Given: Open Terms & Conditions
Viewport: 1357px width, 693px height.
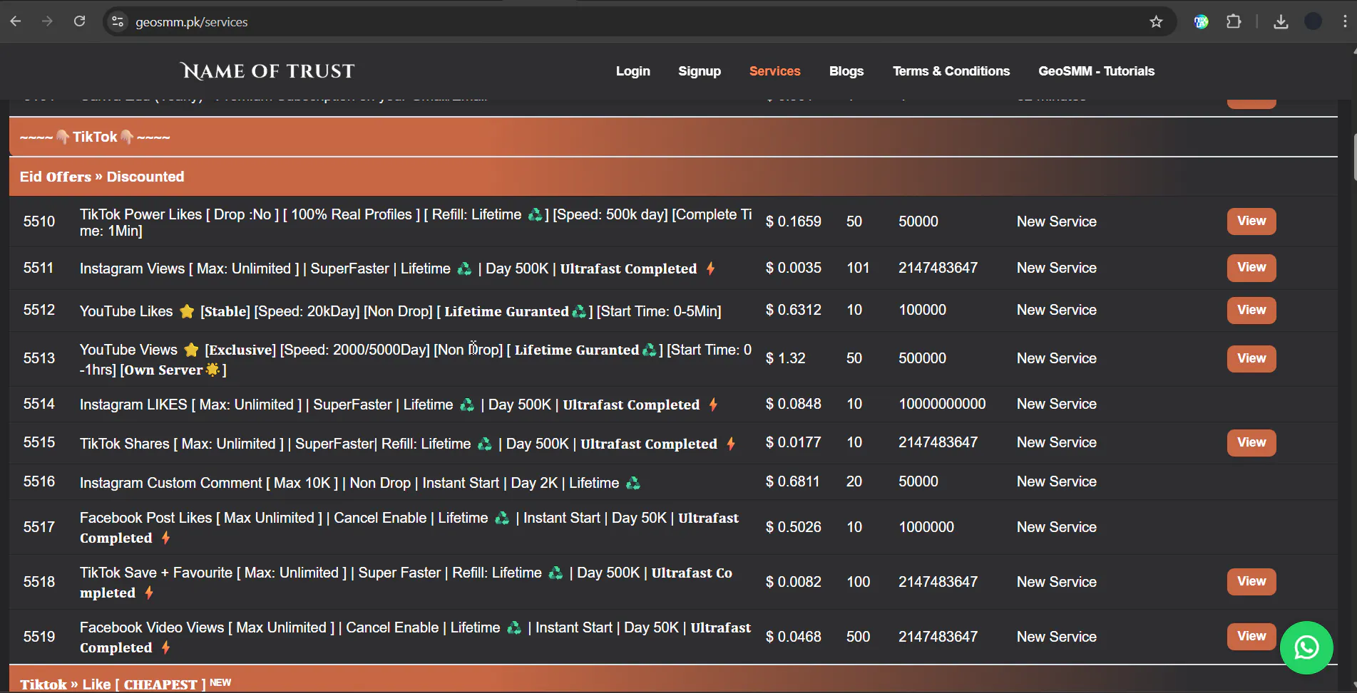Looking at the screenshot, I should 951,71.
